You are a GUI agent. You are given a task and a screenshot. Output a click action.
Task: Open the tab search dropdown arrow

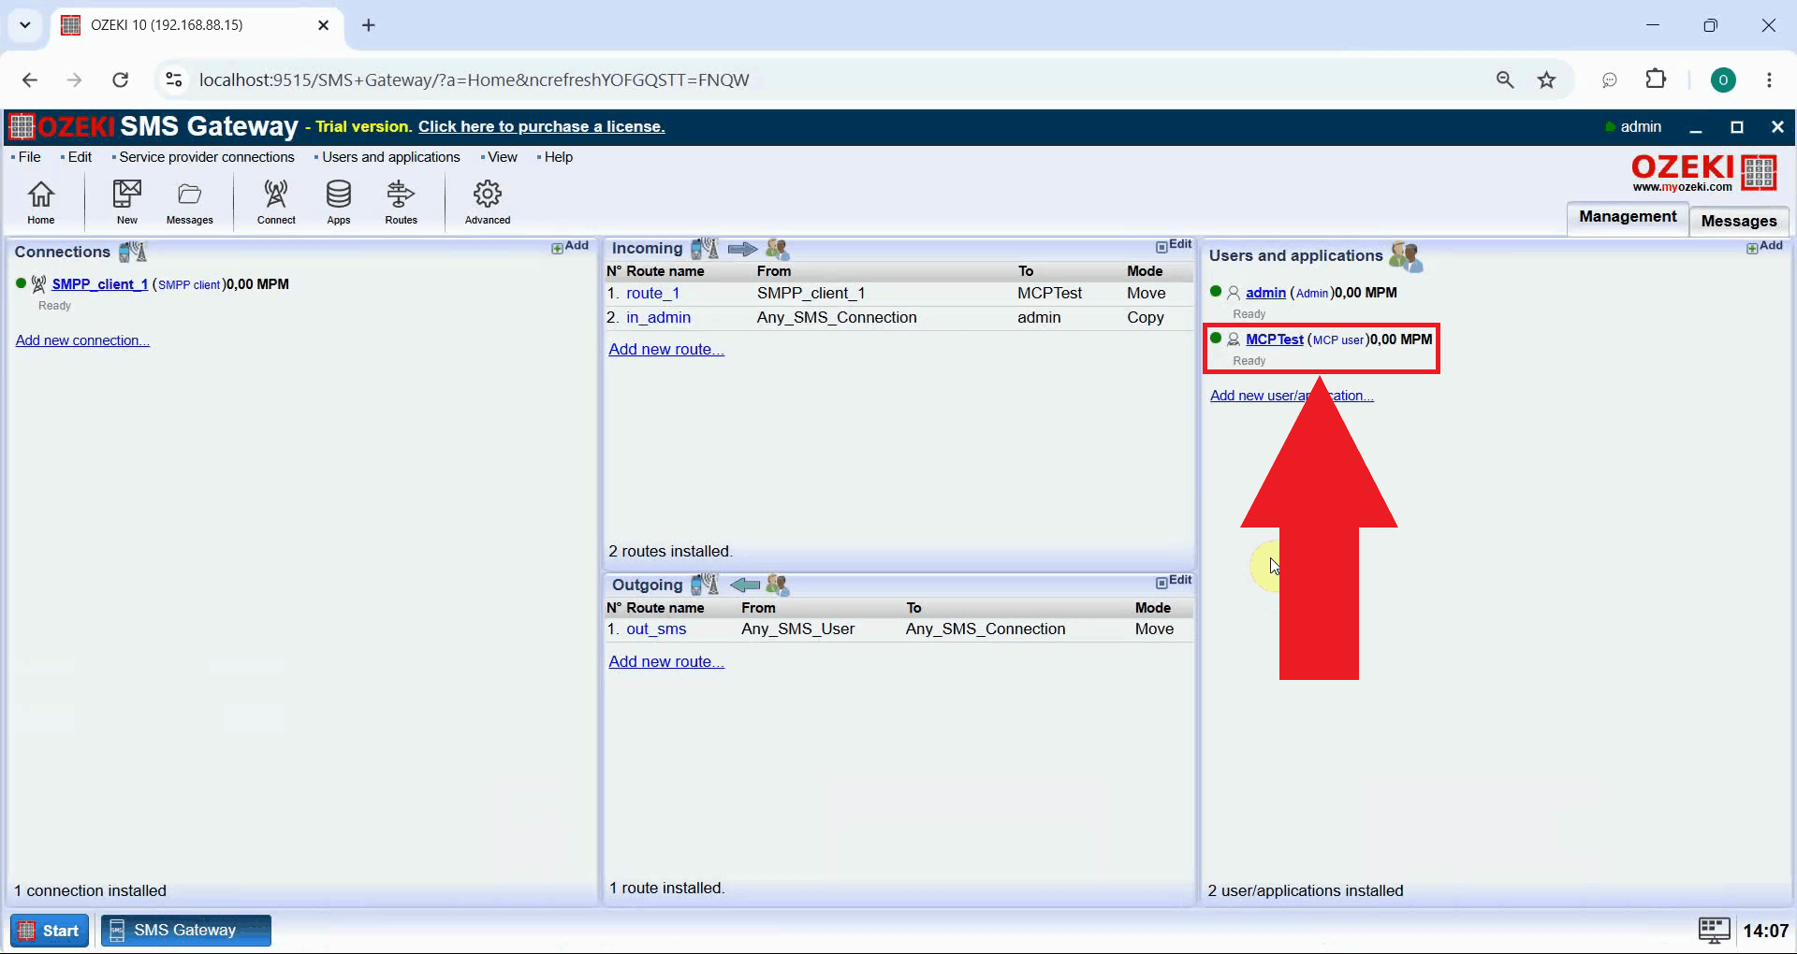click(25, 25)
